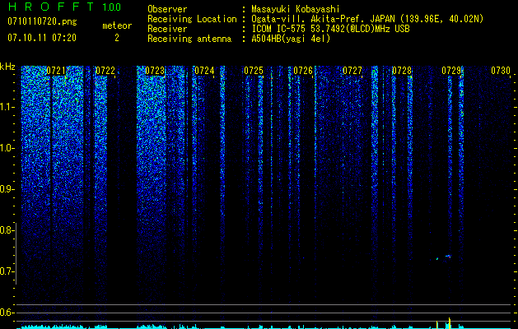The width and height of the screenshot is (518, 329).
Task: Click the 'Observer' field label
Action: click(167, 9)
